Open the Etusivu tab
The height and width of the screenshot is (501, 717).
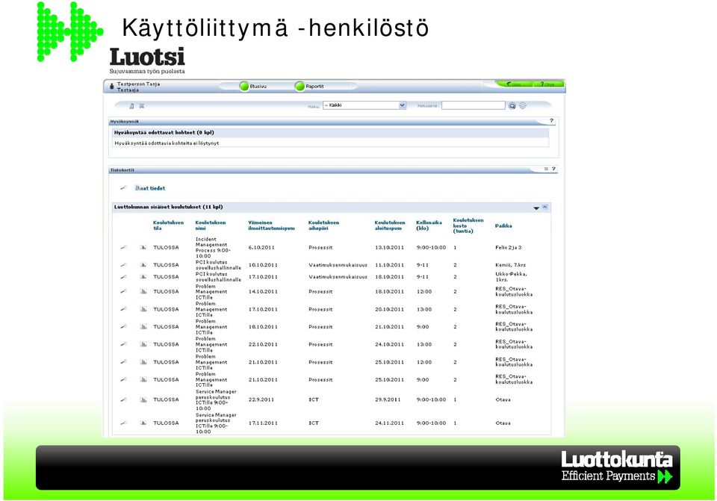(253, 86)
